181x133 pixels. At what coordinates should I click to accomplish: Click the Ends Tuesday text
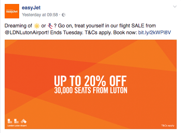pos(66,32)
